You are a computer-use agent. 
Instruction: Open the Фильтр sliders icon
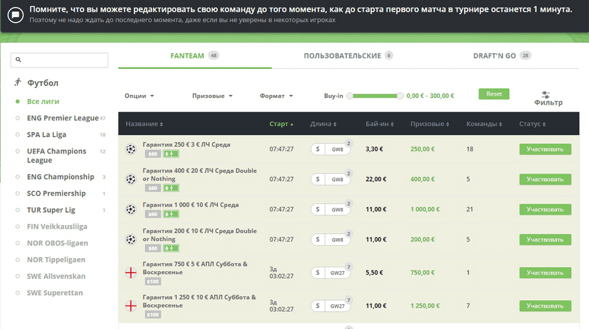pos(546,94)
